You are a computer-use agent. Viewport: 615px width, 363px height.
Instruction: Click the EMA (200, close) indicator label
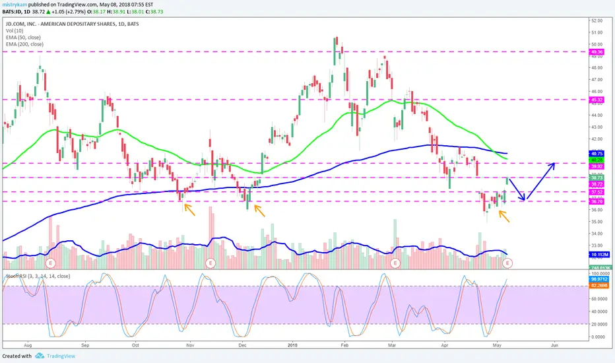24,44
